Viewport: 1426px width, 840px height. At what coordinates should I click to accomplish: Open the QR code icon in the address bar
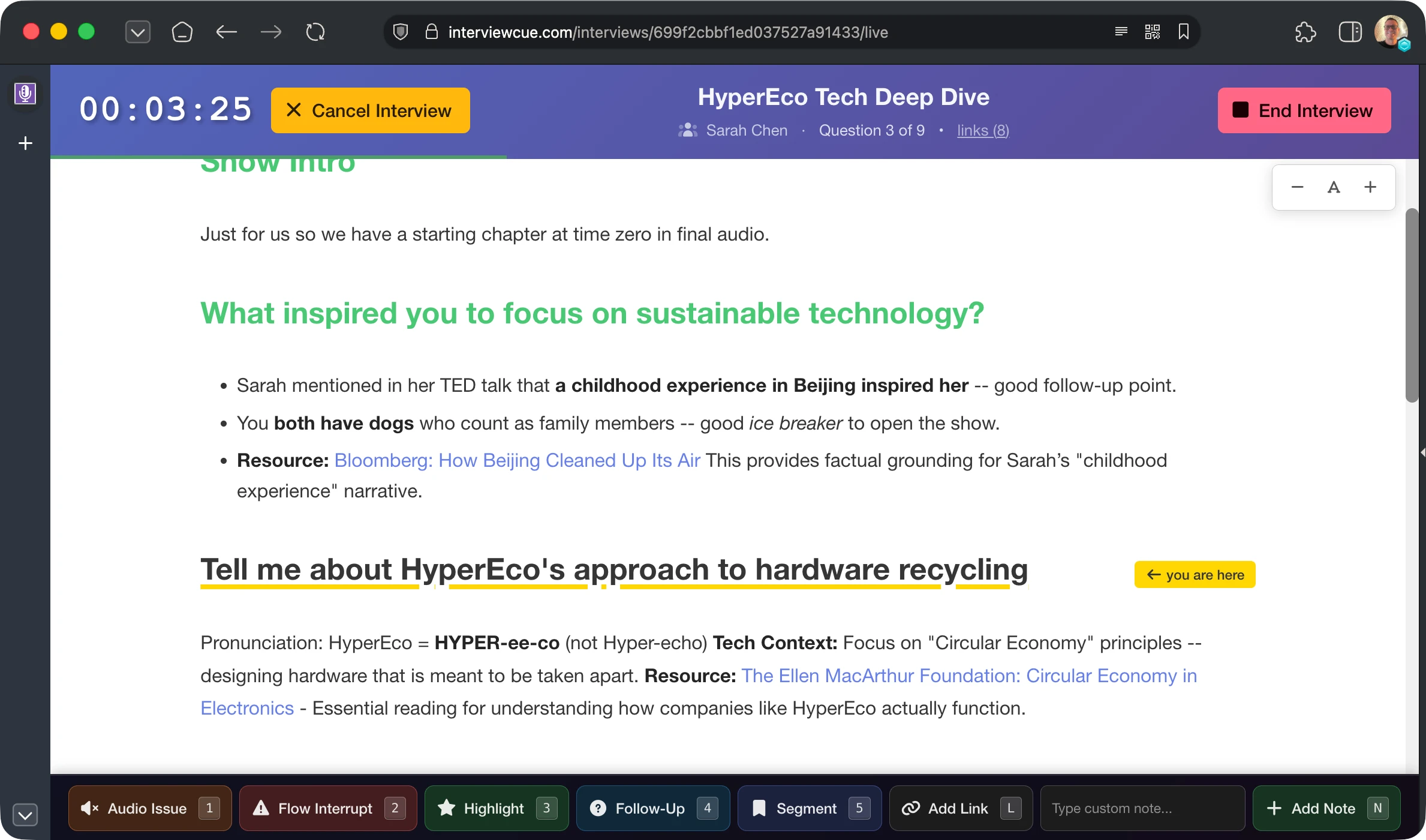coord(1152,32)
